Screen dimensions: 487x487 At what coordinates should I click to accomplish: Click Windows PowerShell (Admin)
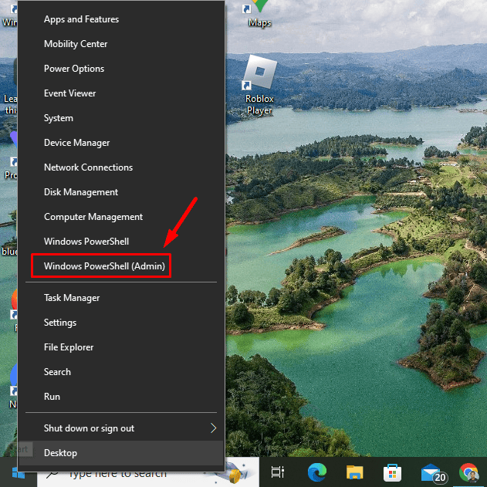(121, 266)
